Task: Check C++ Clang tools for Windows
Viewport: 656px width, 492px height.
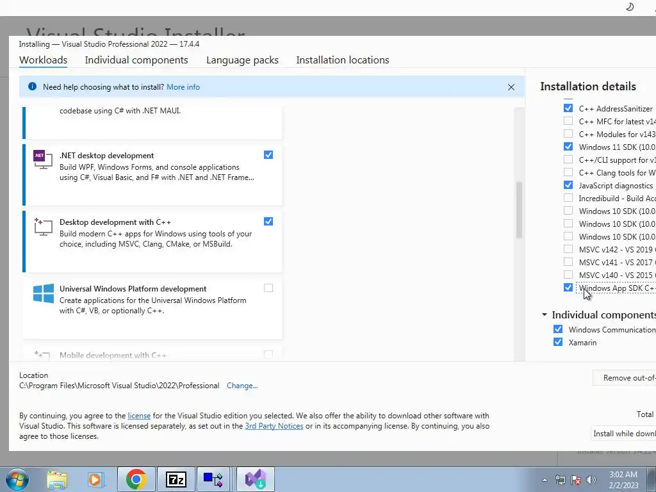Action: point(568,172)
